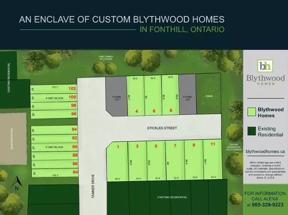Screen dimensions: 288x215
Task: Click the 49.3' width of lot 1
Action: pyautogui.click(x=117, y=179)
